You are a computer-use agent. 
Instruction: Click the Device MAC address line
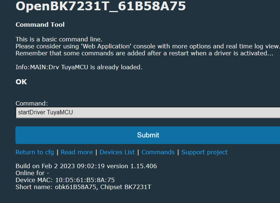(x=65, y=180)
